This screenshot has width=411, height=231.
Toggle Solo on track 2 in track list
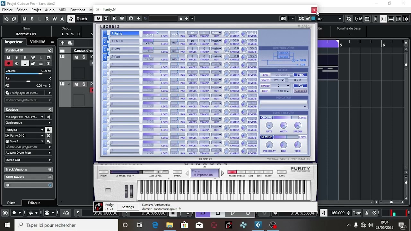tap(84, 84)
